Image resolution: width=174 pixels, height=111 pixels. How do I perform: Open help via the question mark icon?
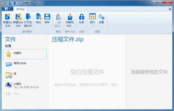coord(170,9)
